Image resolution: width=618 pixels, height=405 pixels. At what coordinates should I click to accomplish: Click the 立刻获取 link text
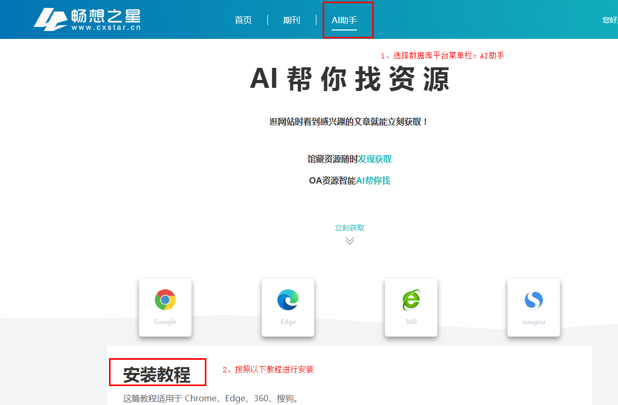(x=350, y=228)
